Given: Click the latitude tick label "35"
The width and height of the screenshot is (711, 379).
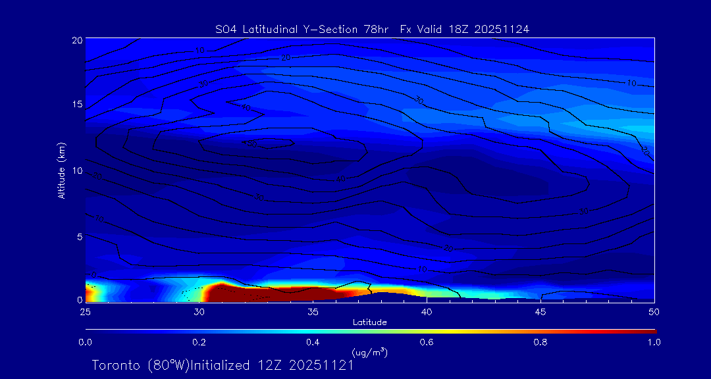Looking at the screenshot, I should click(x=313, y=312).
